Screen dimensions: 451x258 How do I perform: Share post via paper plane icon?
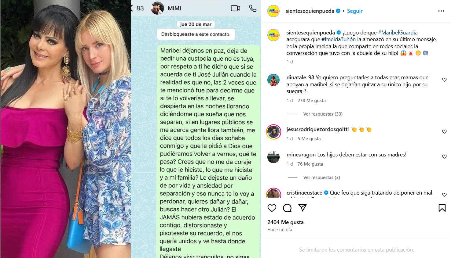(x=302, y=208)
